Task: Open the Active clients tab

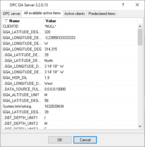Action: pos(75,14)
